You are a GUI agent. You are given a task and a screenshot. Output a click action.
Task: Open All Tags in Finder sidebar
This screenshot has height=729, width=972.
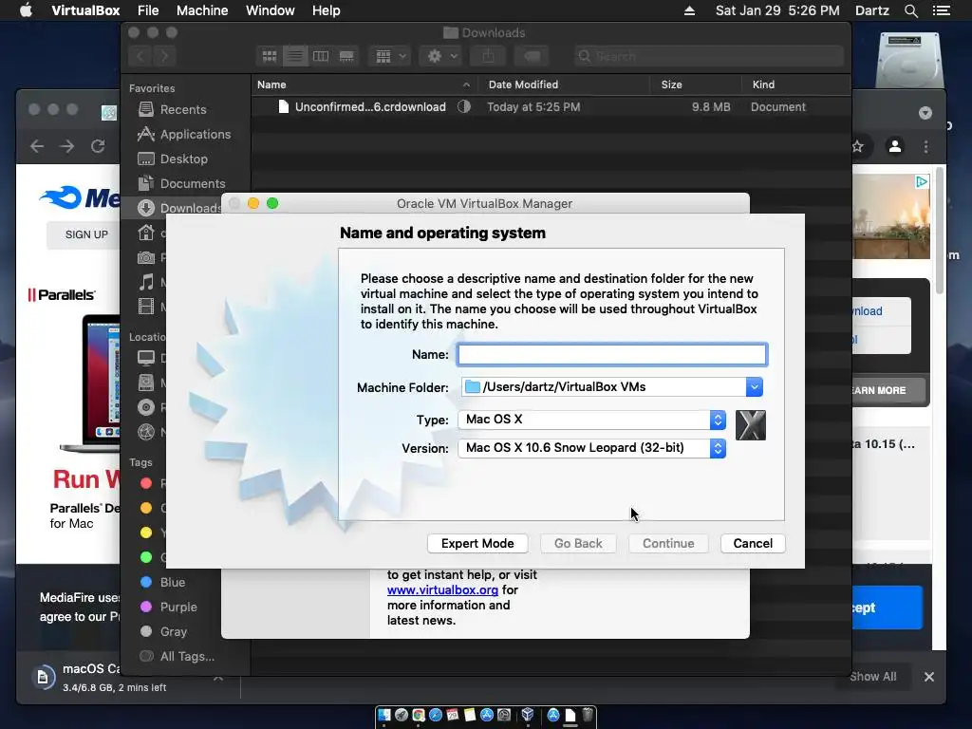coord(187,657)
